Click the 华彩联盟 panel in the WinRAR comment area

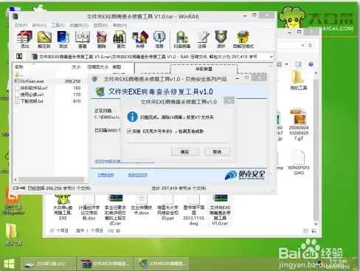pos(204,69)
